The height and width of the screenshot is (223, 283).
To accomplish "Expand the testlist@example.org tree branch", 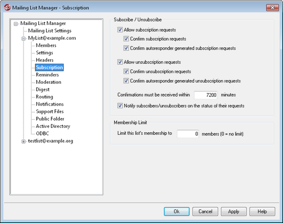I will pyautogui.click(x=23, y=141).
